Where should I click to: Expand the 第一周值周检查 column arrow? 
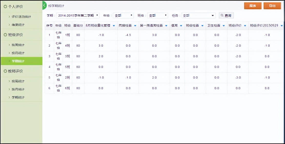166,26
